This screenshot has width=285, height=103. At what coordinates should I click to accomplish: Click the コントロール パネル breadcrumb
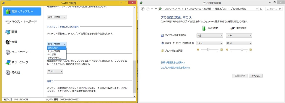173,9
